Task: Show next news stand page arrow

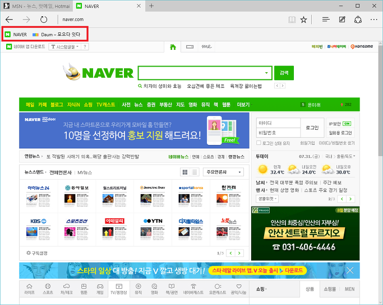Action: point(239,253)
